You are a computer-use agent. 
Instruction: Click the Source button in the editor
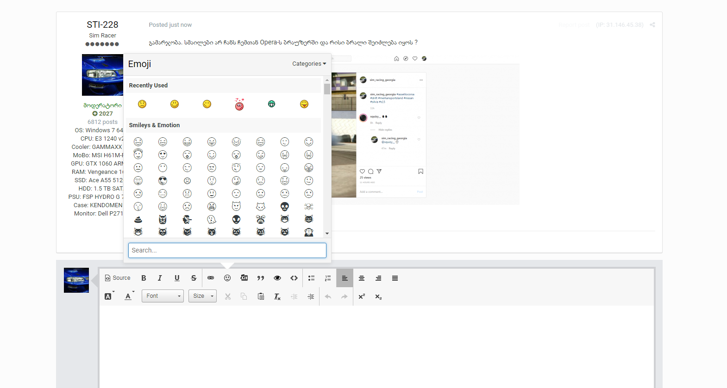click(x=118, y=278)
